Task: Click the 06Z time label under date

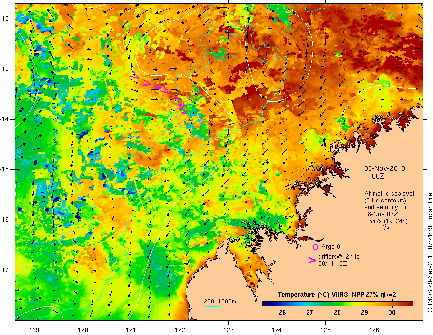Action: click(x=378, y=176)
